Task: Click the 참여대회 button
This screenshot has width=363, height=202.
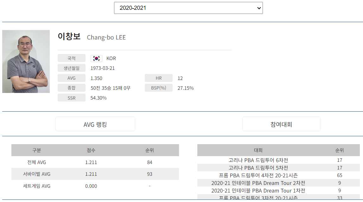Action: click(x=281, y=124)
